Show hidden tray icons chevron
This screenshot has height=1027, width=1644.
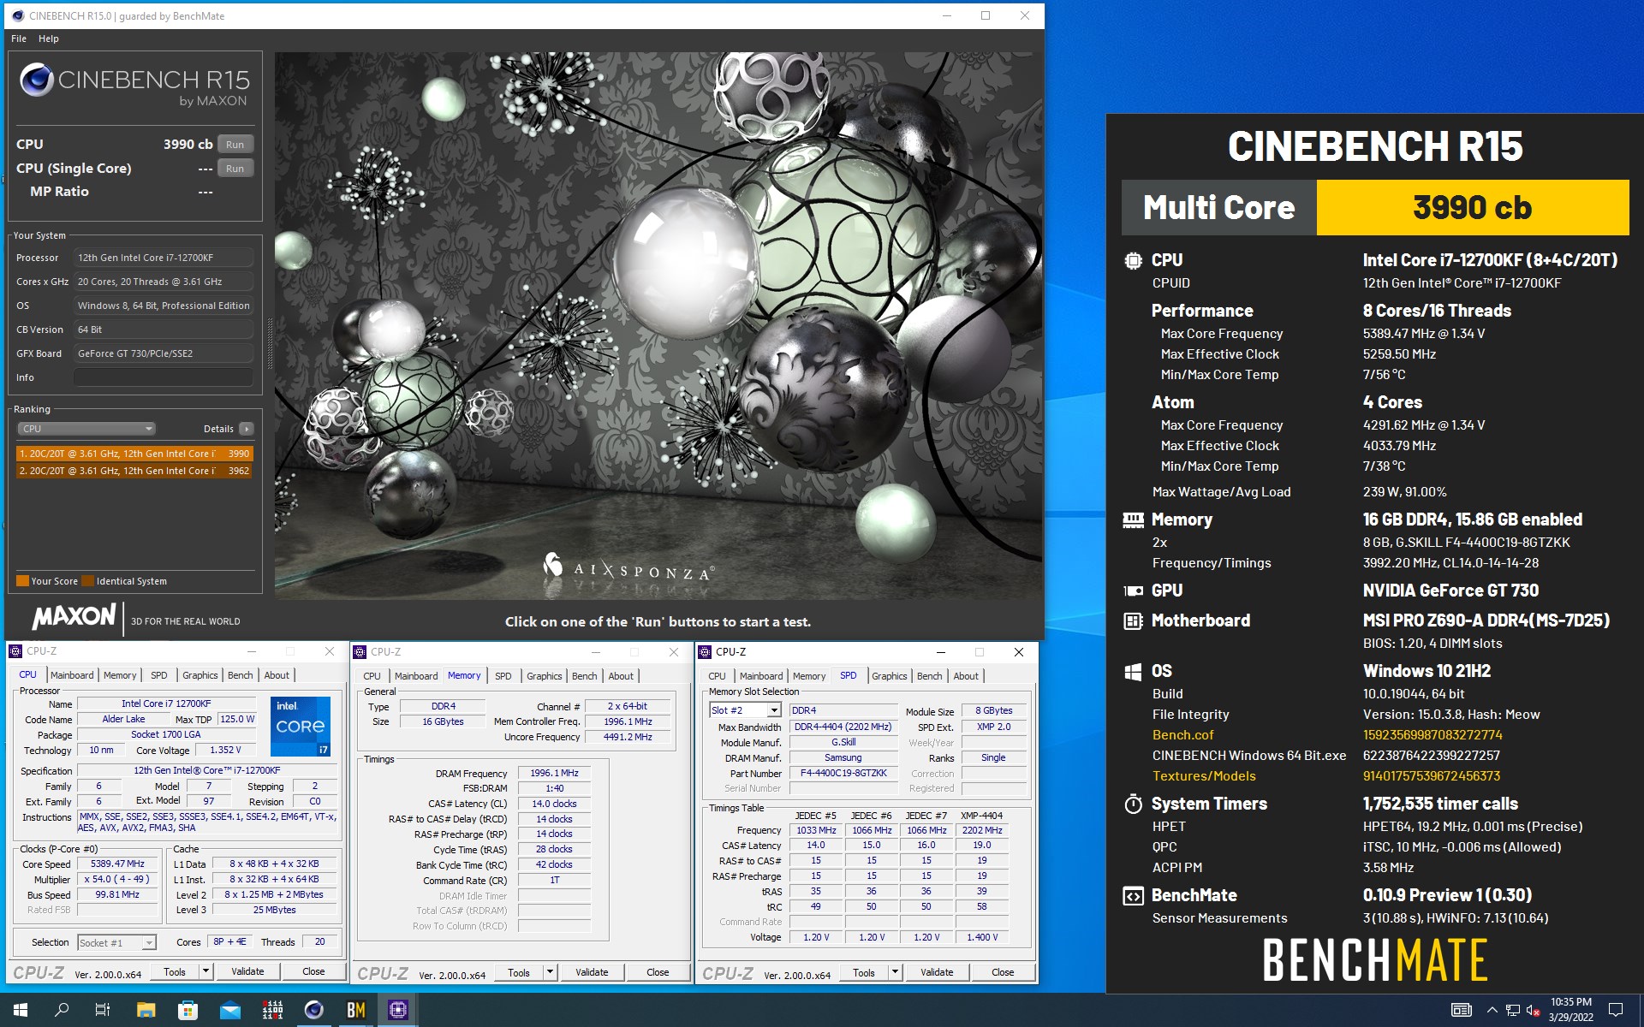(1492, 1010)
